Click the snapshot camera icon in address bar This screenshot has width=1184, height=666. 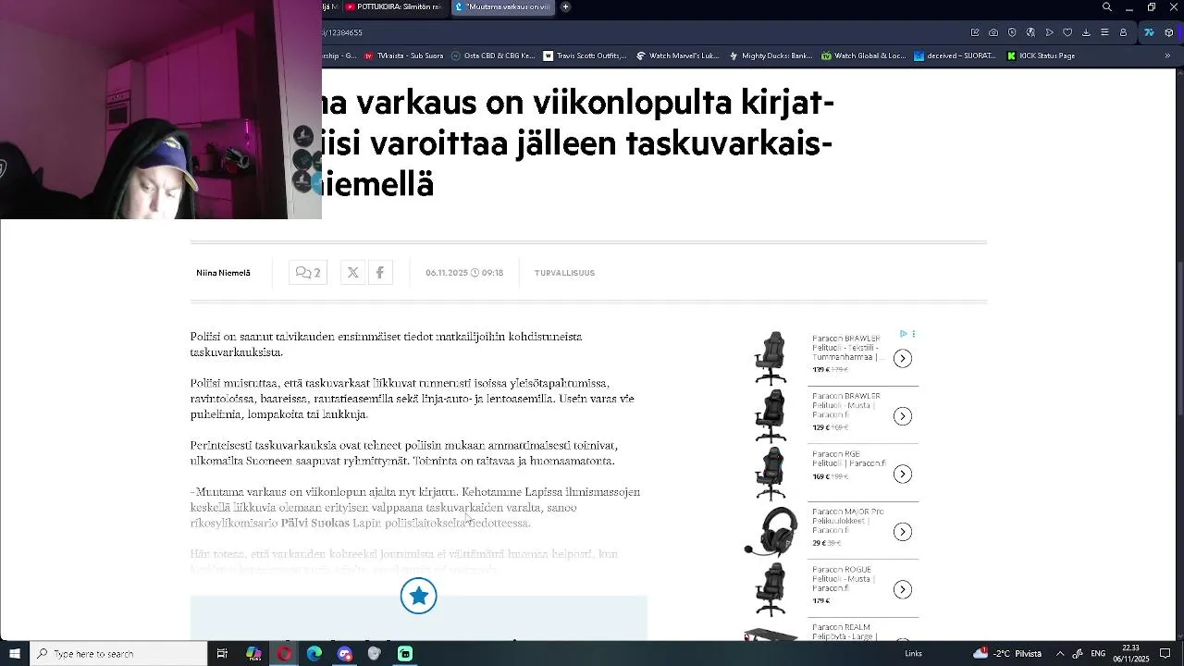pyautogui.click(x=993, y=32)
